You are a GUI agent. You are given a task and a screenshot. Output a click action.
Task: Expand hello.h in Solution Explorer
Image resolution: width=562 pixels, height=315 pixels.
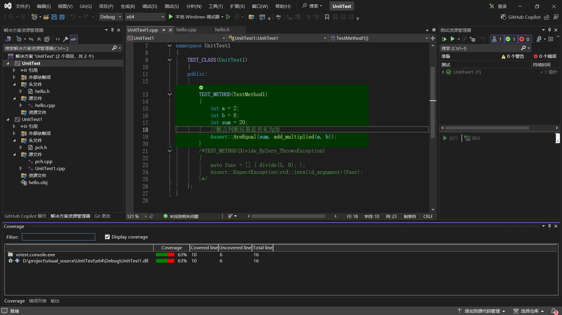[x=21, y=91]
